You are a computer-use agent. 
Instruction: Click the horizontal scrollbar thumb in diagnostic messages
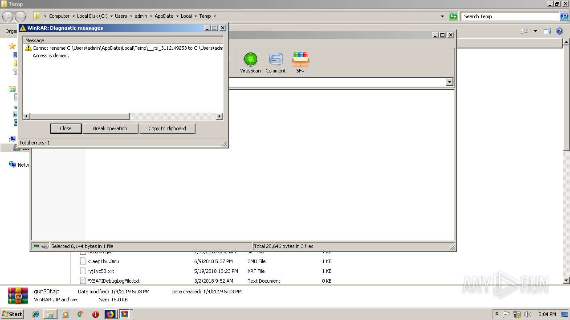click(80, 116)
